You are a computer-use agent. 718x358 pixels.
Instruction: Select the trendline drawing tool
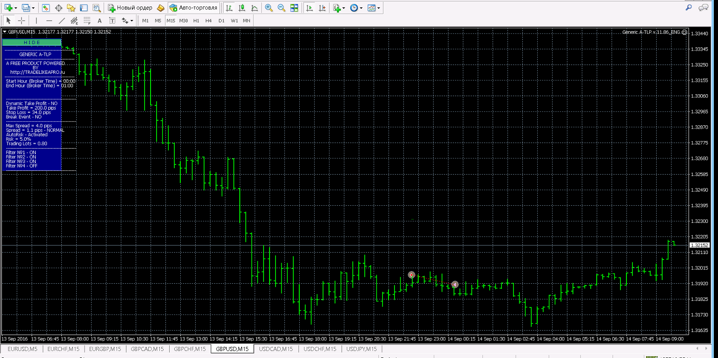click(61, 20)
